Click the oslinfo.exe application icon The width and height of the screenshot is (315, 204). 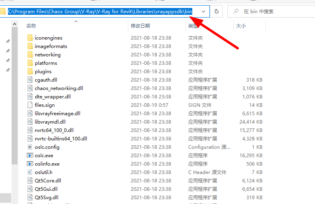[x=30, y=164]
